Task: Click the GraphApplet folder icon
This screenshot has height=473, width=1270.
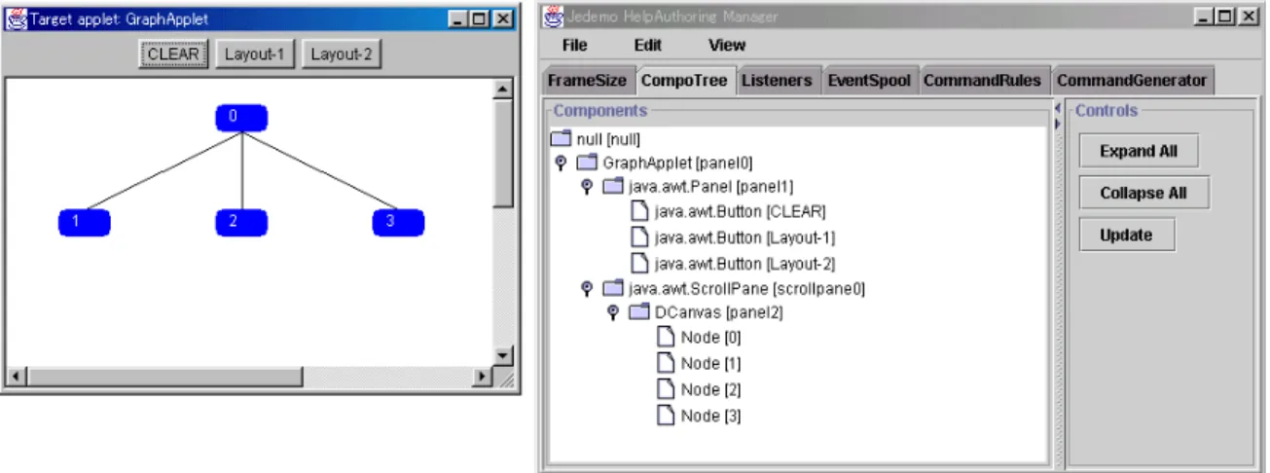Action: (587, 164)
